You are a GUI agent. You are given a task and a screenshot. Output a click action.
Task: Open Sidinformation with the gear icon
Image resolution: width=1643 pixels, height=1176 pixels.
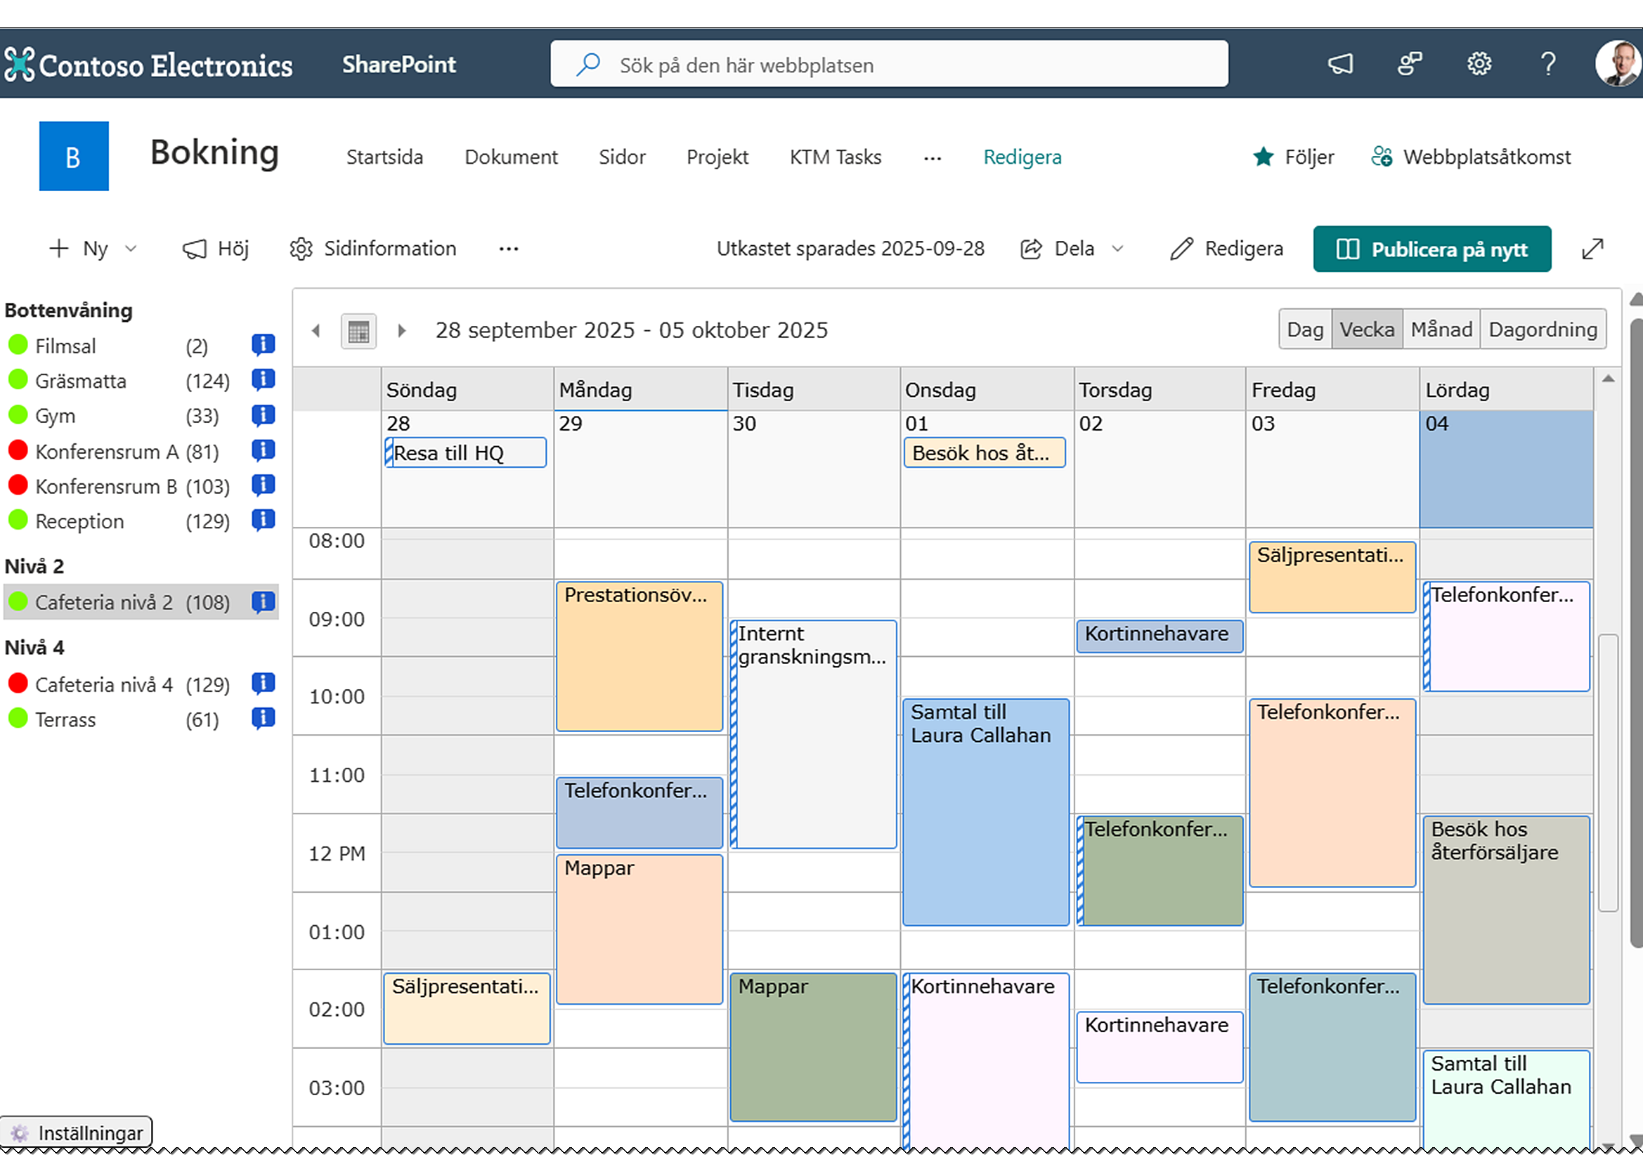tap(301, 249)
